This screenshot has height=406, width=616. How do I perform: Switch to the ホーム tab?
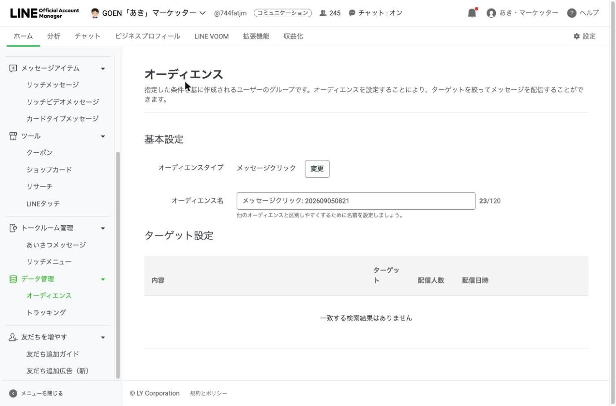pyautogui.click(x=23, y=36)
